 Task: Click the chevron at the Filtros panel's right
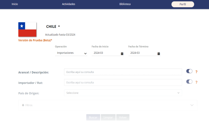coord(192,105)
